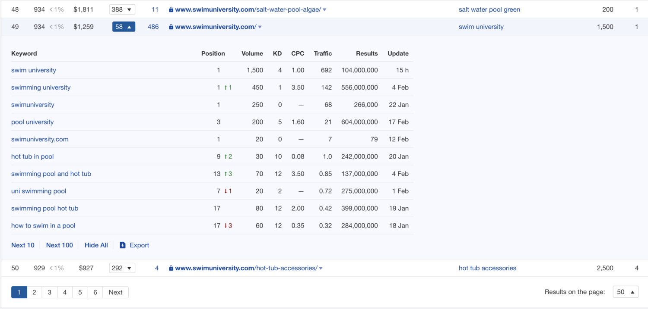The width and height of the screenshot is (648, 309).
Task: Open keyword swimuniversity.com
Action: (x=40, y=139)
